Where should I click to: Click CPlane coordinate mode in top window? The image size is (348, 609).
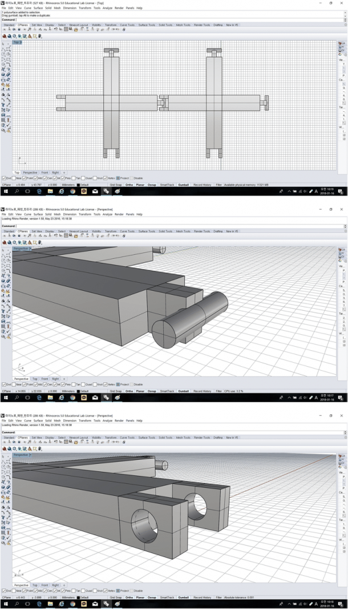(x=7, y=185)
